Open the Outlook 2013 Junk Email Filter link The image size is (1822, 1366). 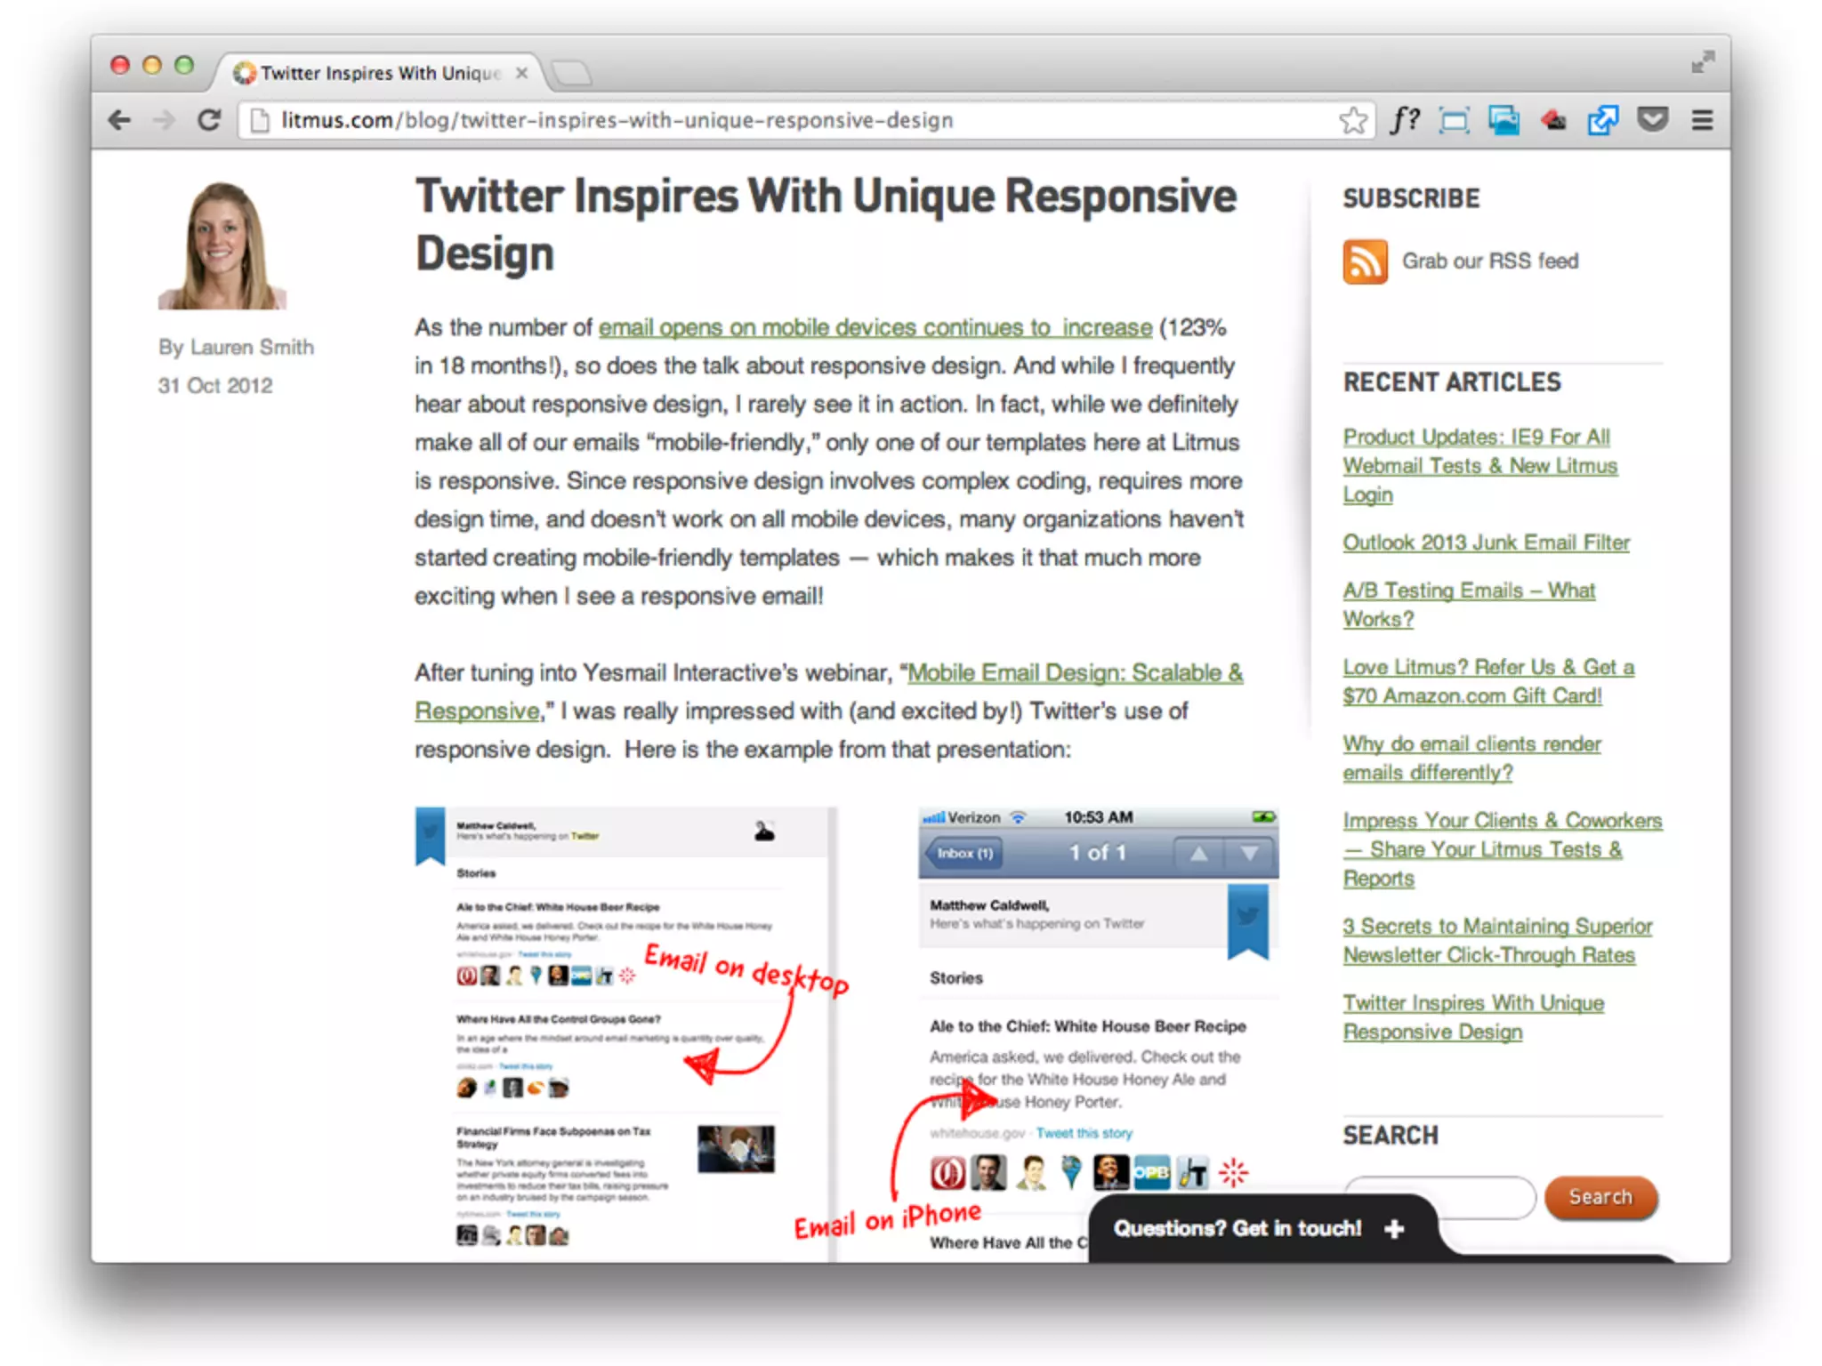[x=1486, y=542]
